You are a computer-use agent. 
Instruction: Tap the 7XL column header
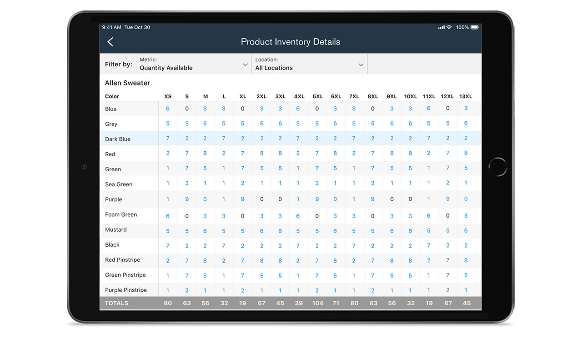pyautogui.click(x=354, y=96)
